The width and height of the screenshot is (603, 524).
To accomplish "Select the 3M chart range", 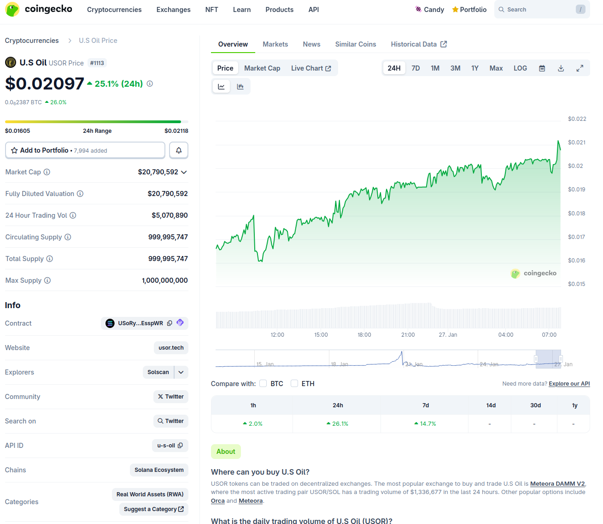I will 455,68.
